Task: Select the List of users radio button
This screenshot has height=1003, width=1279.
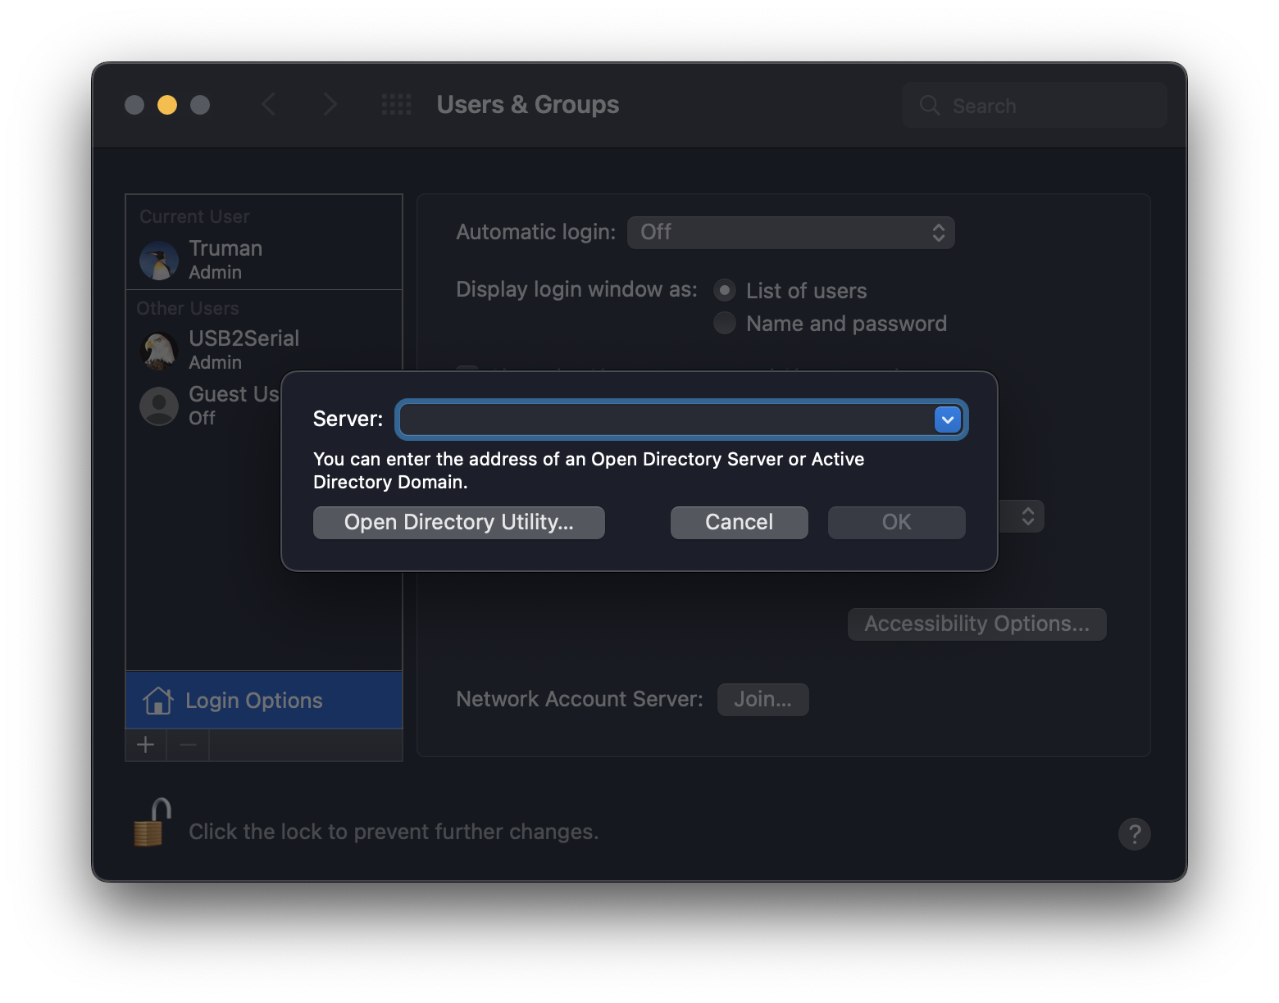Action: click(x=725, y=291)
